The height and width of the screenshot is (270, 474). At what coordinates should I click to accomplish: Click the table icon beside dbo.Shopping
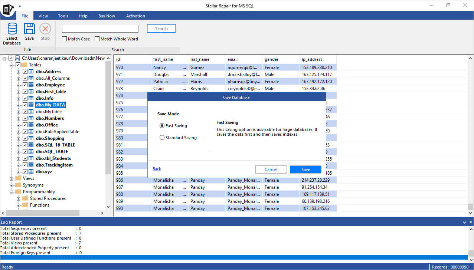[x=31, y=138]
